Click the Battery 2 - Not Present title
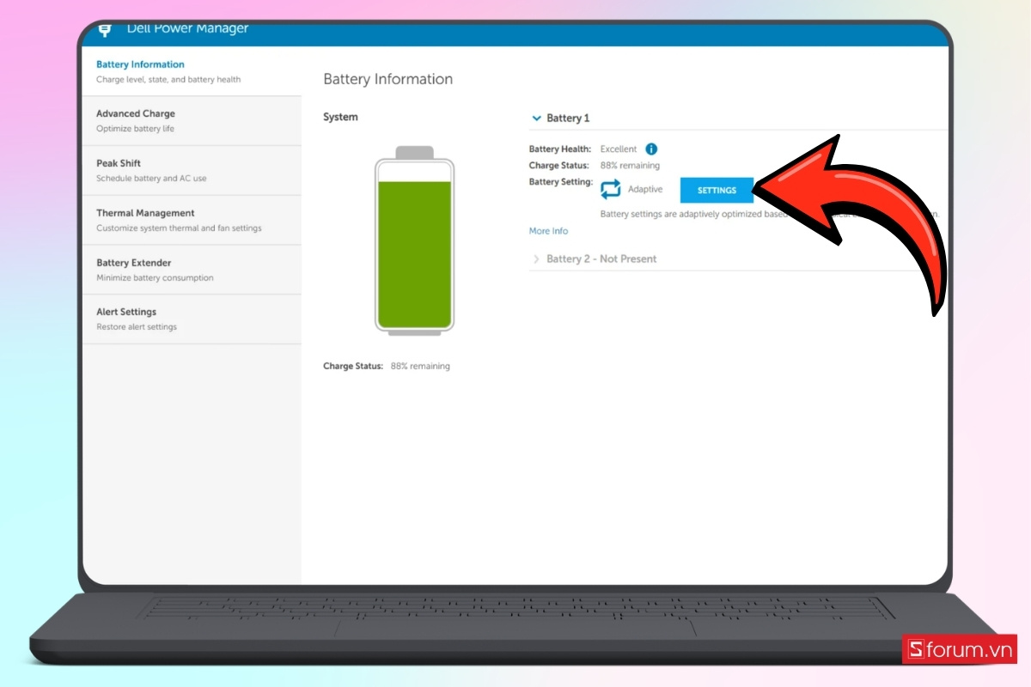Screen dimensions: 1031x687 point(601,258)
